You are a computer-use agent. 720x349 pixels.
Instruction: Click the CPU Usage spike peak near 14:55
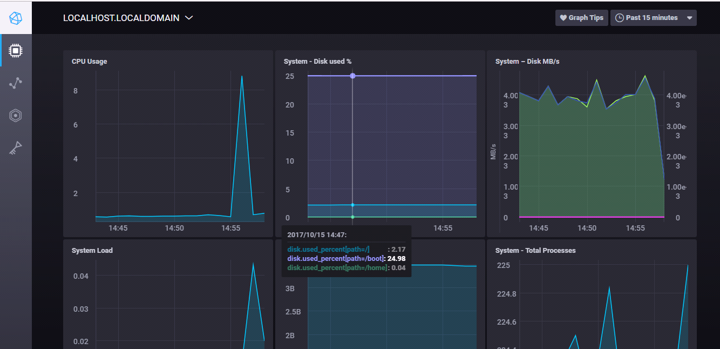point(242,76)
